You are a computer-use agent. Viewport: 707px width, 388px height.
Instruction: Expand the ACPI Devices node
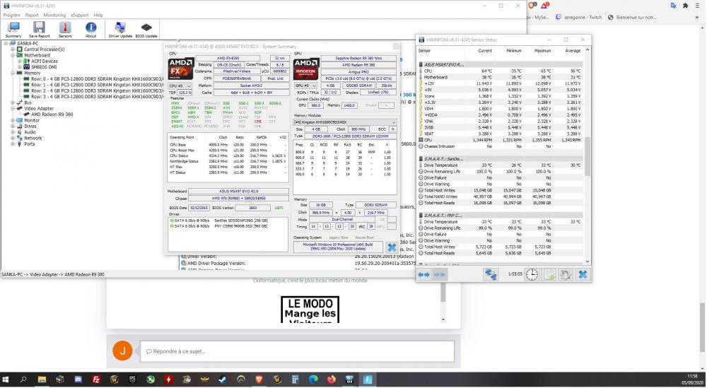[19, 61]
